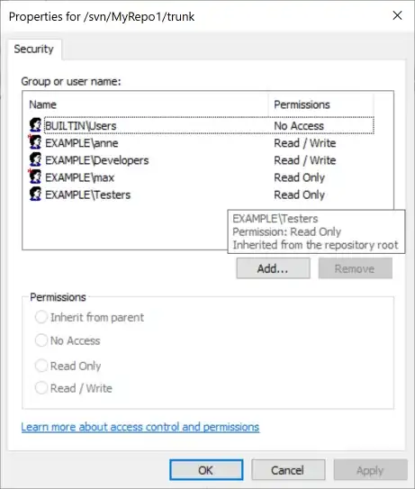This screenshot has height=489, width=415.
Task: Close the Properties dialog window
Action: pos(397,15)
